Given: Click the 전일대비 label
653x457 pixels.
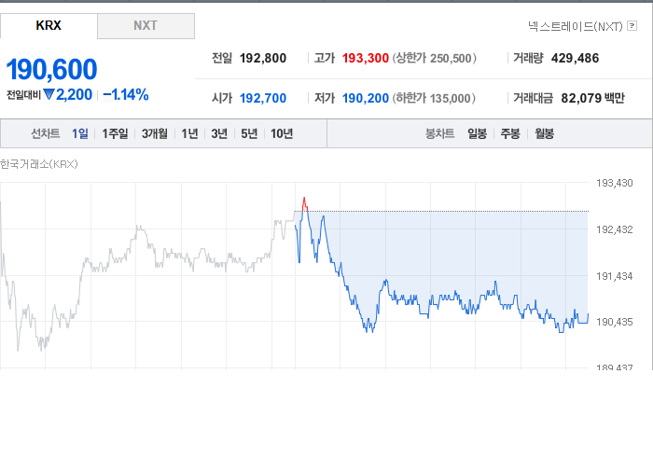Looking at the screenshot, I should click(x=23, y=95).
